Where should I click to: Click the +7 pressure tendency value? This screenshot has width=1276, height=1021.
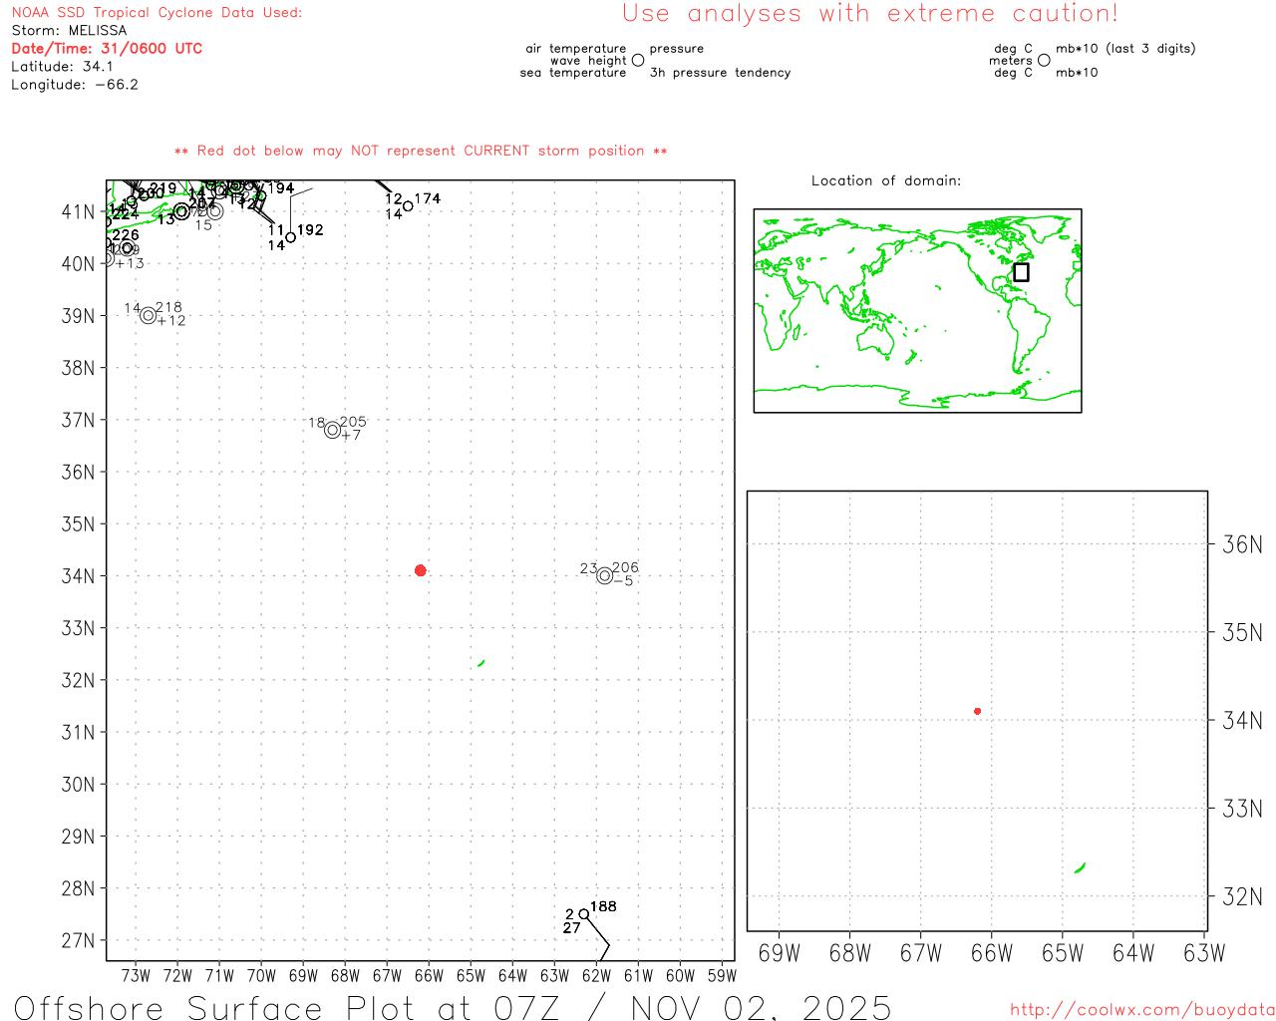pos(351,436)
